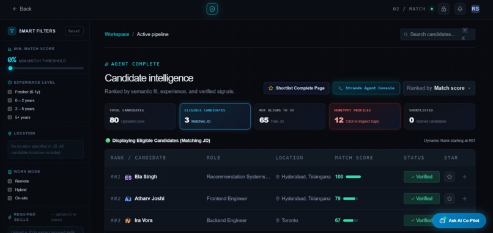The image size is (493, 233).
Task: Check the 5+ years box
Action: [x=10, y=117]
